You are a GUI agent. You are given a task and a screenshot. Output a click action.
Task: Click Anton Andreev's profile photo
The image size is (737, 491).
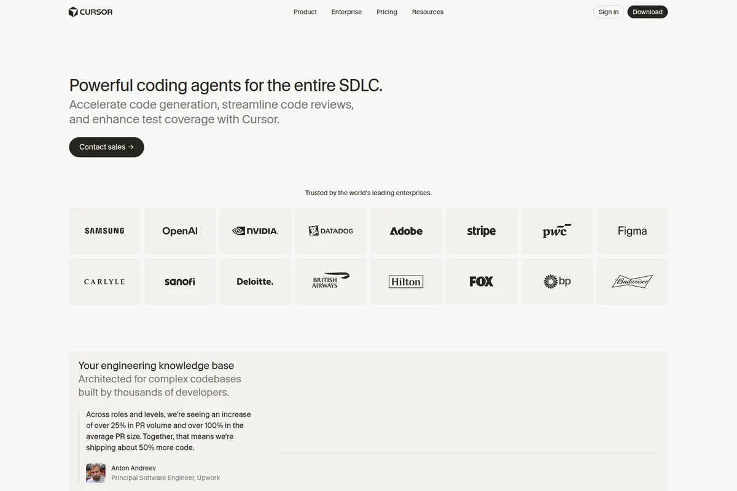(95, 473)
